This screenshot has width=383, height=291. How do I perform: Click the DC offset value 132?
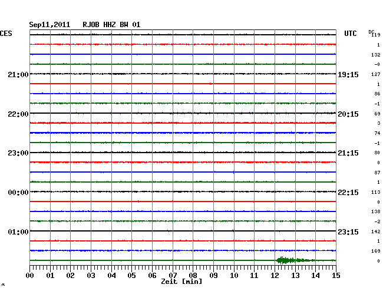pos(376,55)
